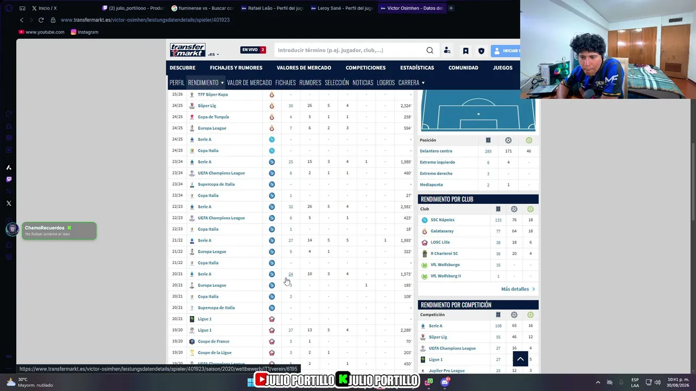Click the browser address bar URL

coord(145,20)
